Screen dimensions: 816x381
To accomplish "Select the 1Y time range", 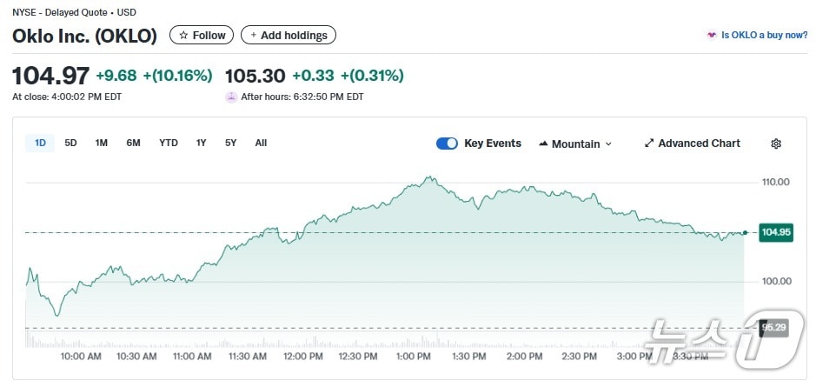I will [202, 143].
